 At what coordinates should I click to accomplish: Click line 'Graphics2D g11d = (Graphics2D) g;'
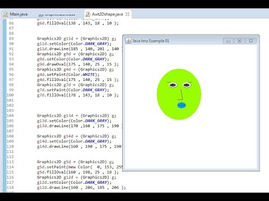click(76, 39)
